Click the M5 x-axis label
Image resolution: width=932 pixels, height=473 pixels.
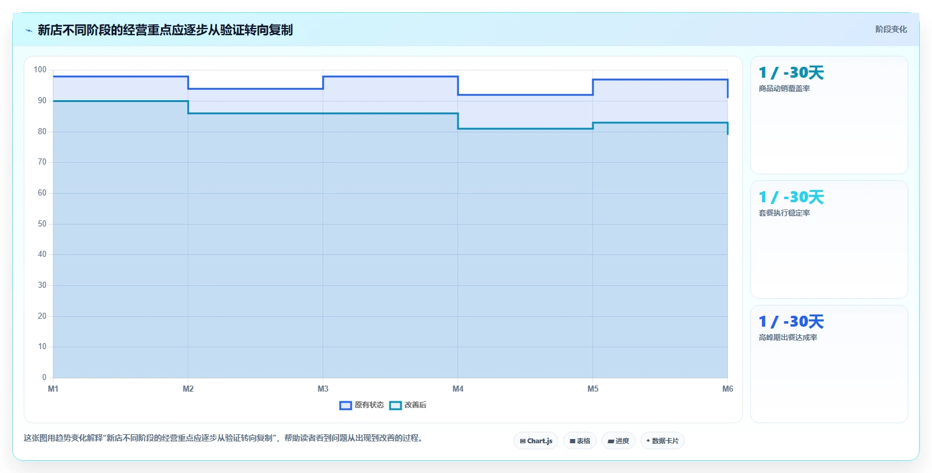(x=592, y=389)
